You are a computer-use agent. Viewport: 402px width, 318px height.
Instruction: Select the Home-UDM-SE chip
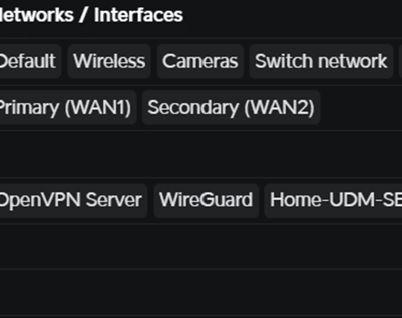click(x=333, y=200)
